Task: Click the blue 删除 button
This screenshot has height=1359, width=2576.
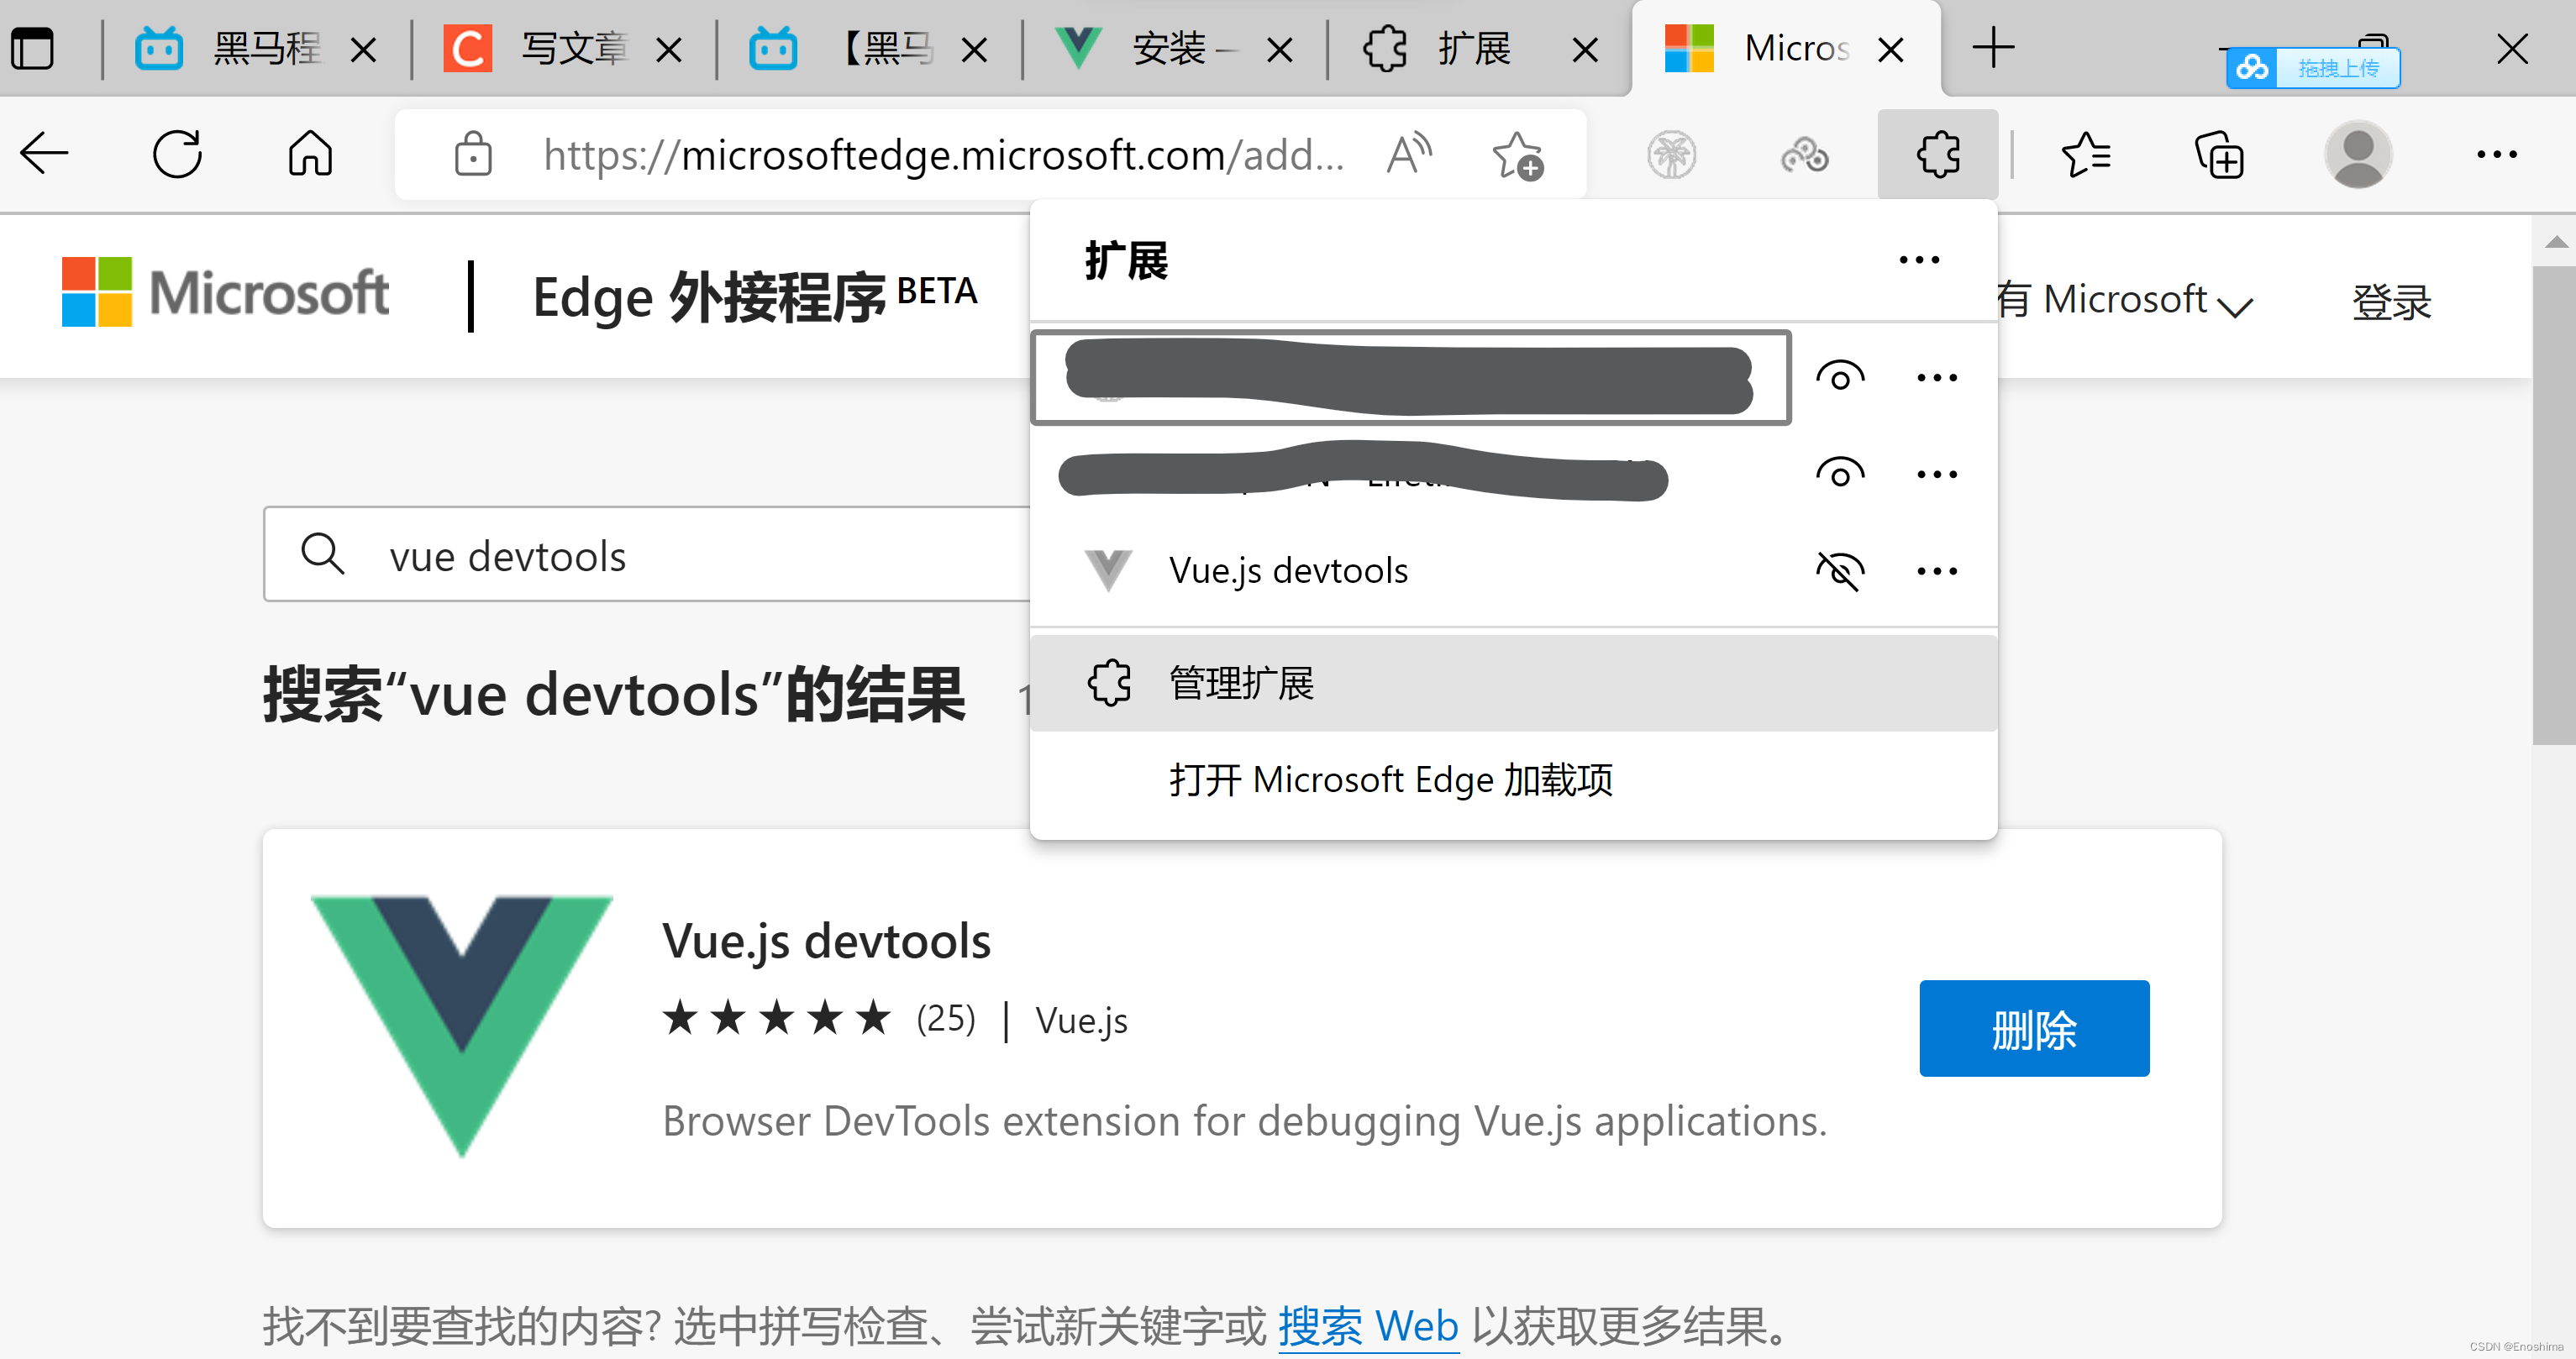Action: click(2033, 1029)
